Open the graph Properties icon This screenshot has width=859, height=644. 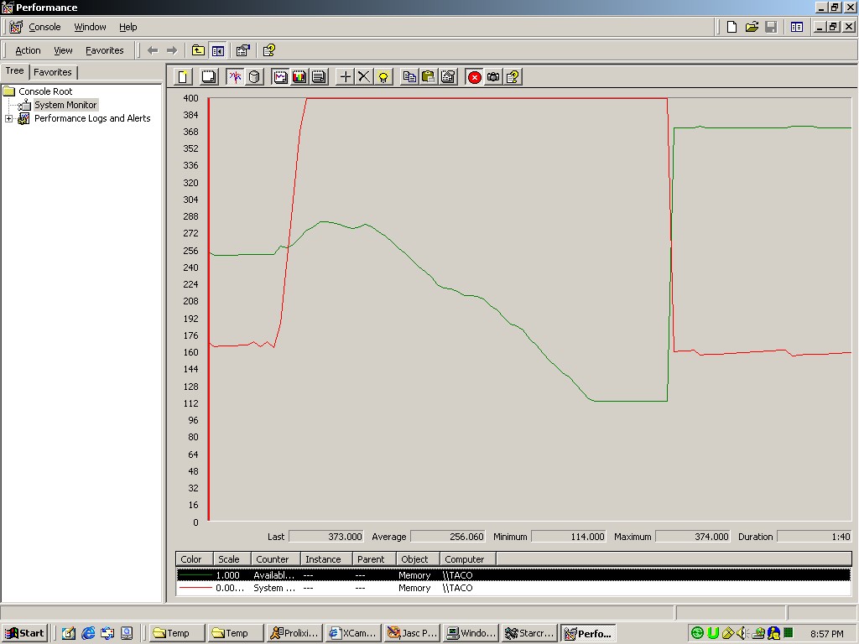pyautogui.click(x=448, y=76)
